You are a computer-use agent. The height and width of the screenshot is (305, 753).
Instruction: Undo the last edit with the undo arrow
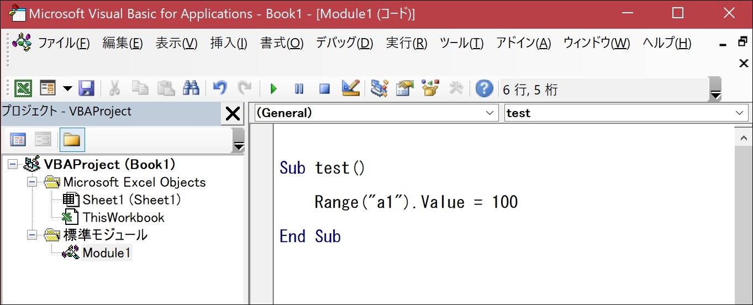[220, 88]
